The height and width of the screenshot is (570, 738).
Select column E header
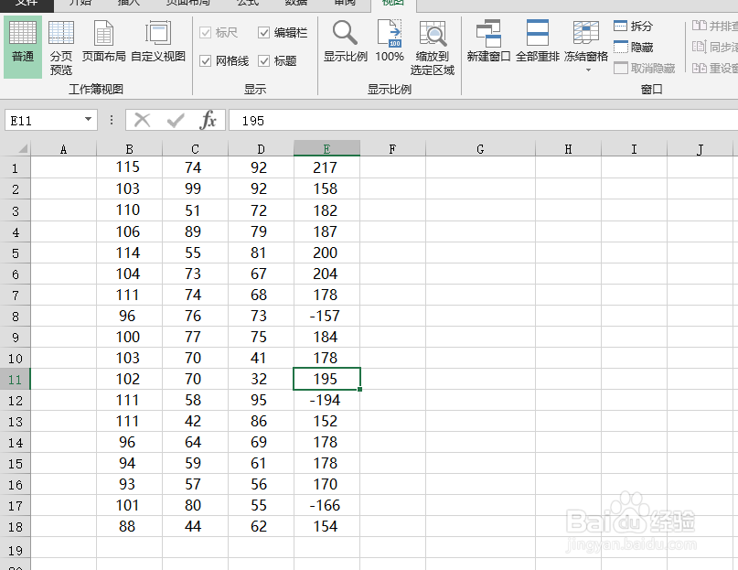click(326, 149)
